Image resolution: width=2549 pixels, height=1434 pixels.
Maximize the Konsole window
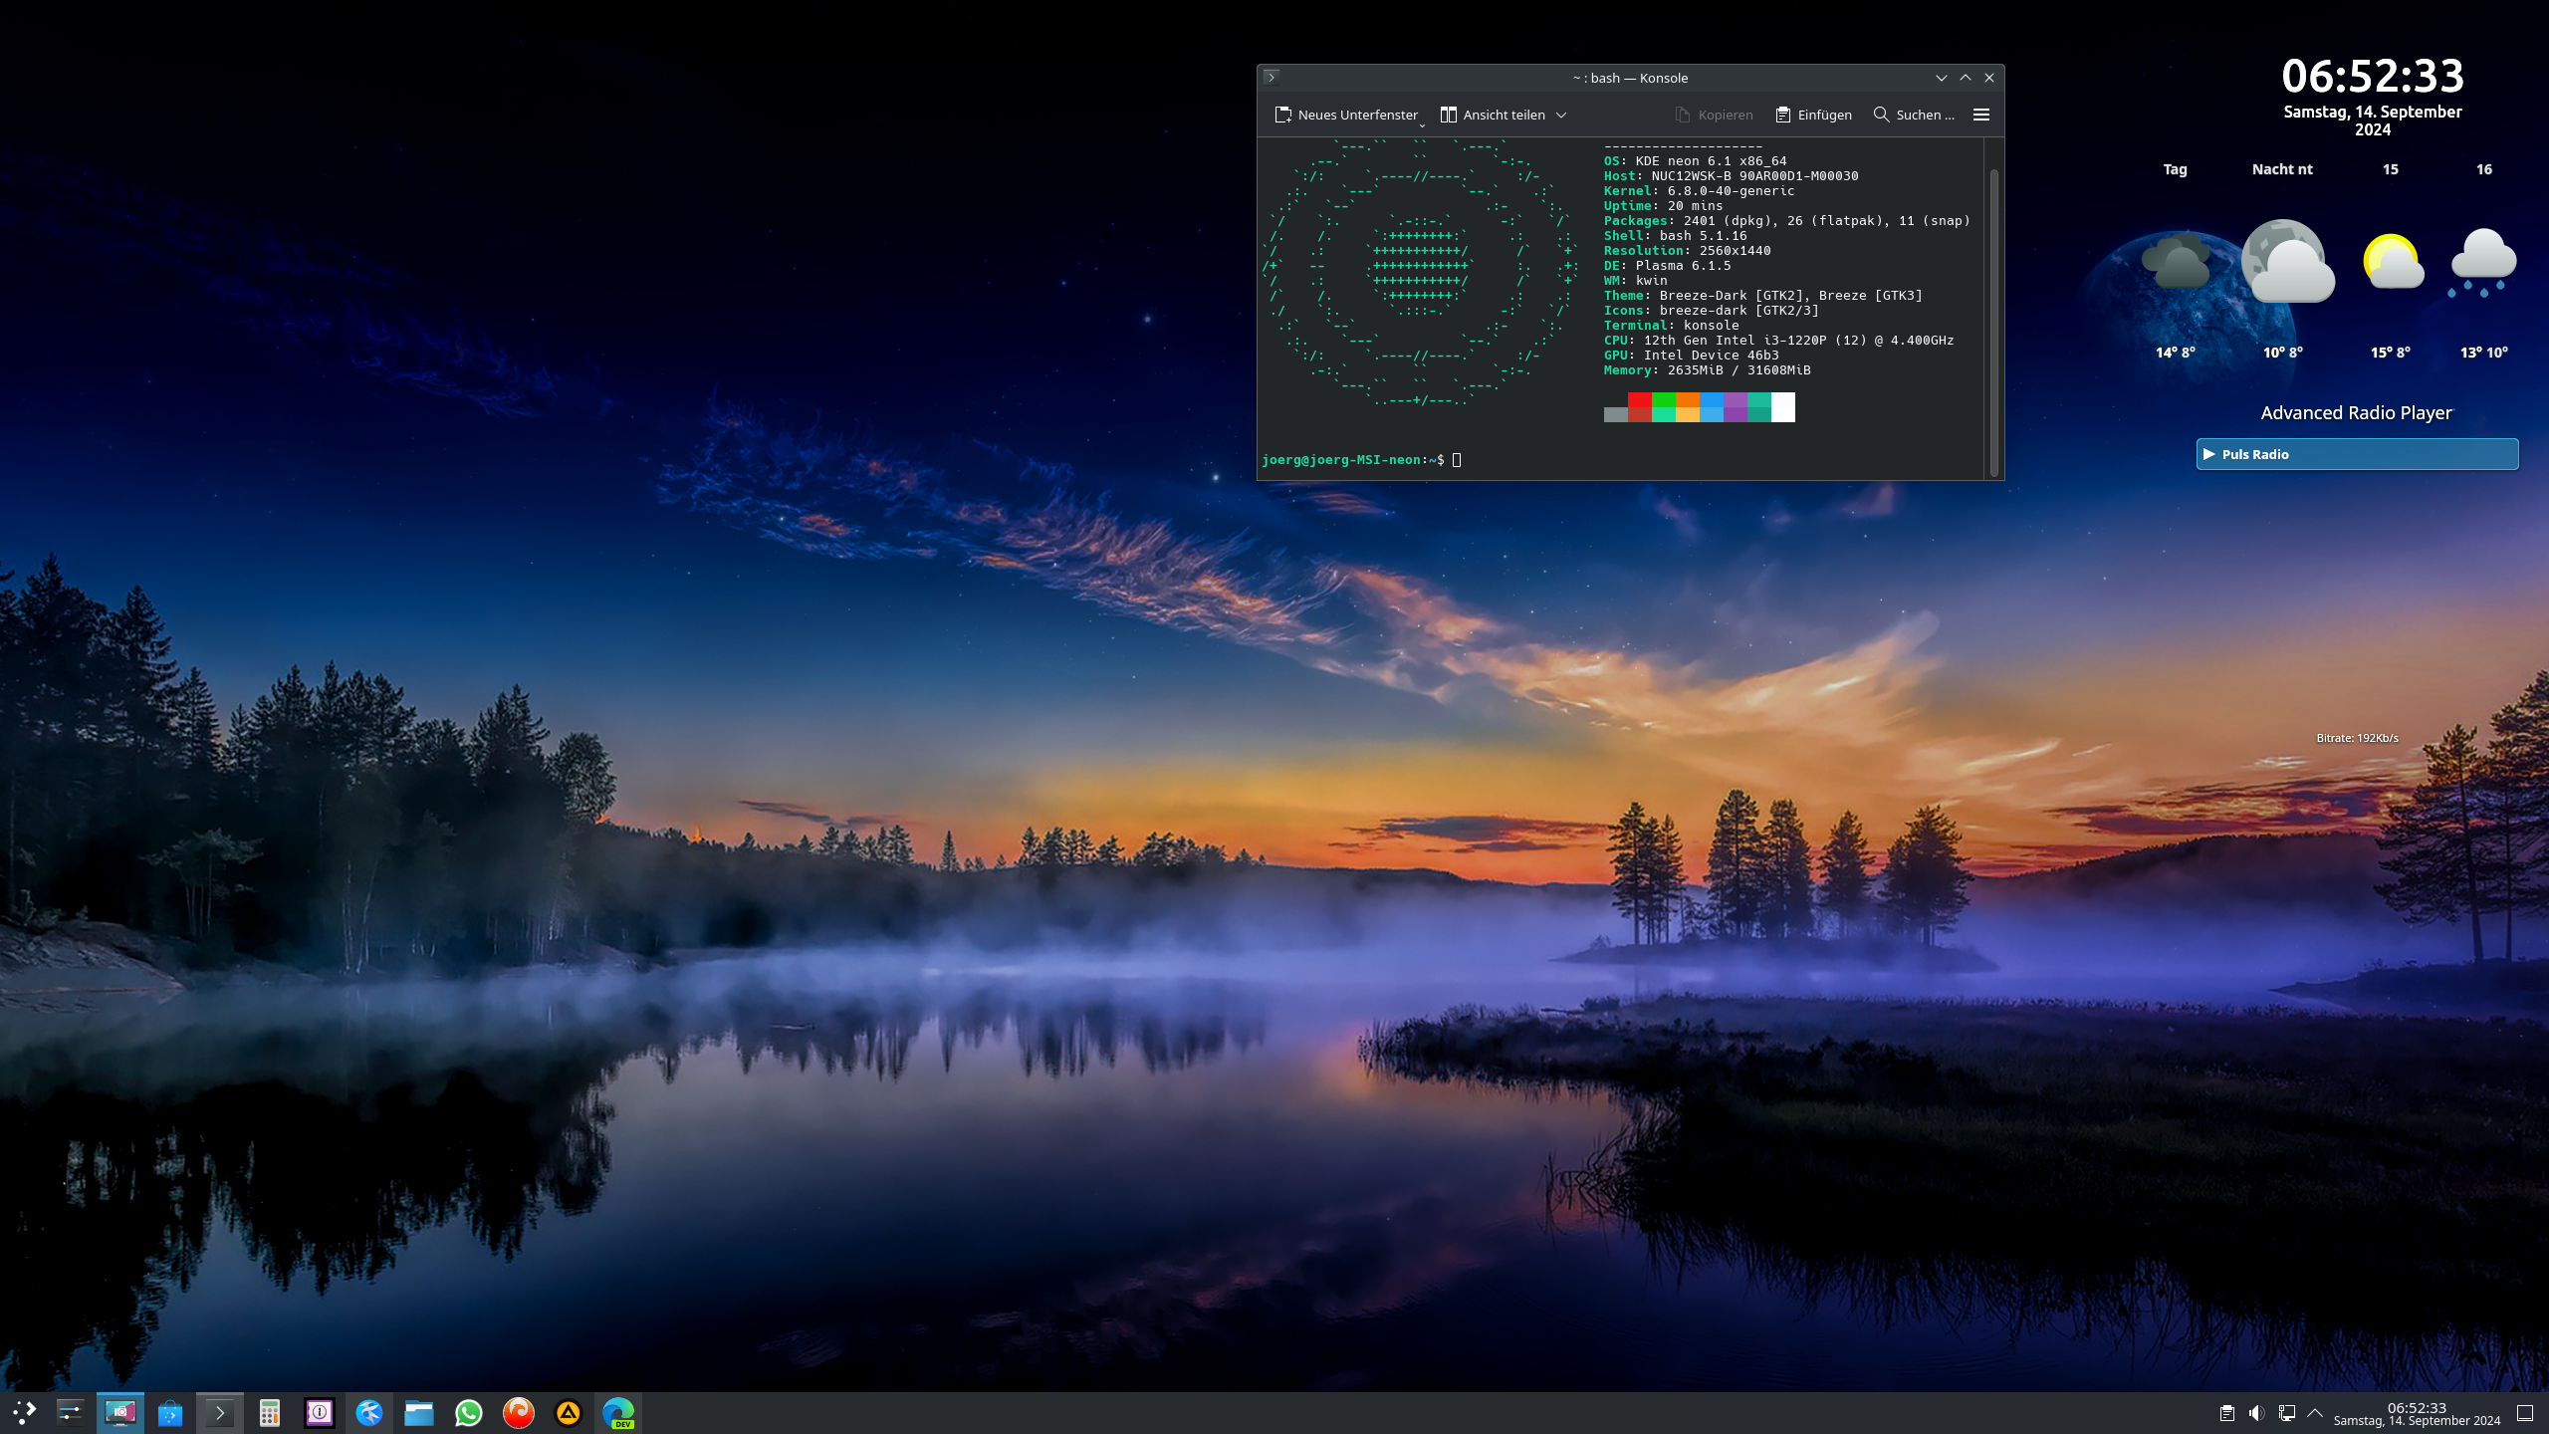(x=1966, y=78)
